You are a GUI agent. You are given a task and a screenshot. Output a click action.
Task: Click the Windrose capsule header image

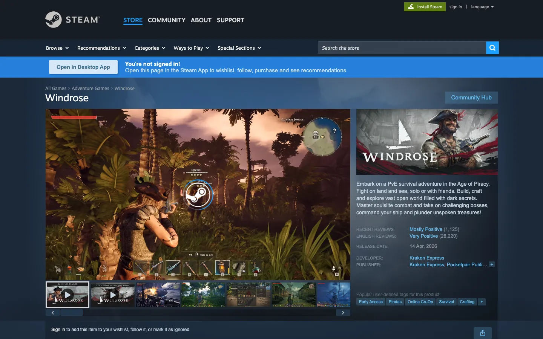point(427,142)
